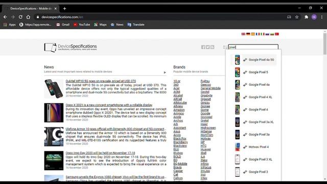Click compare icon for Google Pixel 3a
This screenshot has width=327, height=184.
[x=245, y=134]
